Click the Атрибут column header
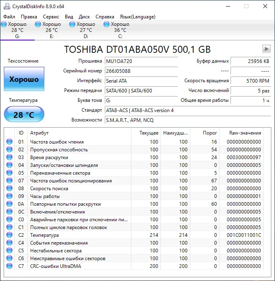 click(x=80, y=133)
